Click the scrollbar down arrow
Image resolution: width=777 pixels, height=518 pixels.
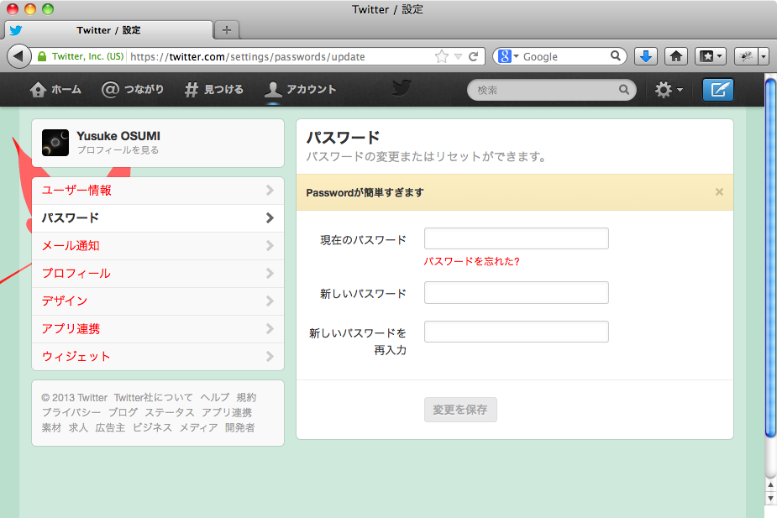tap(770, 498)
